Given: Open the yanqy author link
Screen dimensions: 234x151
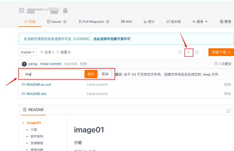Looking at the screenshot, I should coord(33,64).
